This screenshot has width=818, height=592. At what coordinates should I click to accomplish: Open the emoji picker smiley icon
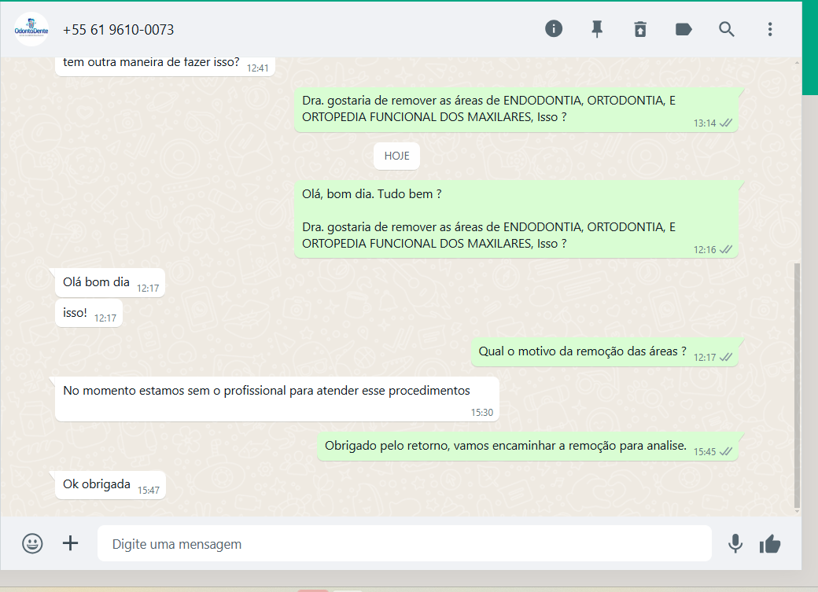click(32, 543)
